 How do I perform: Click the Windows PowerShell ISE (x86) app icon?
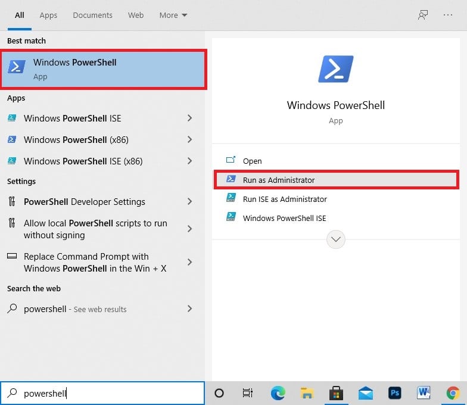12,161
